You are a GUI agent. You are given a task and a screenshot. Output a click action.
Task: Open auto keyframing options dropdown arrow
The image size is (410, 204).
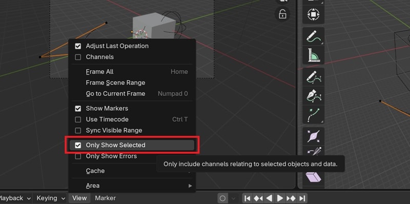pyautogui.click(x=234, y=198)
